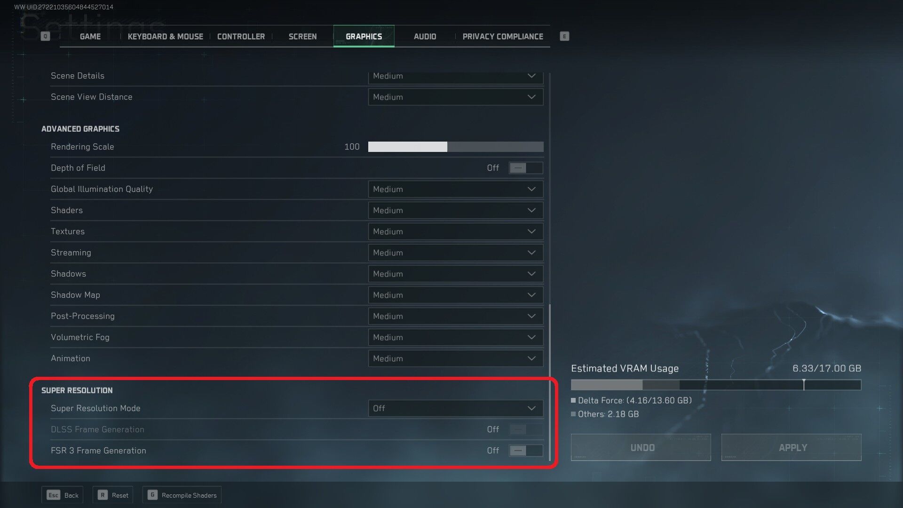Click the Shadows dropdown chevron arrow
The width and height of the screenshot is (903, 508).
pos(531,274)
